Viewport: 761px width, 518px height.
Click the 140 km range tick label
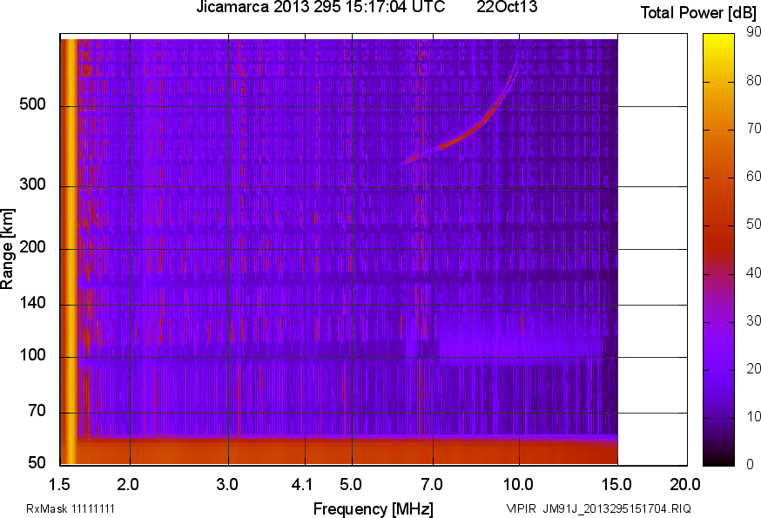pyautogui.click(x=32, y=304)
